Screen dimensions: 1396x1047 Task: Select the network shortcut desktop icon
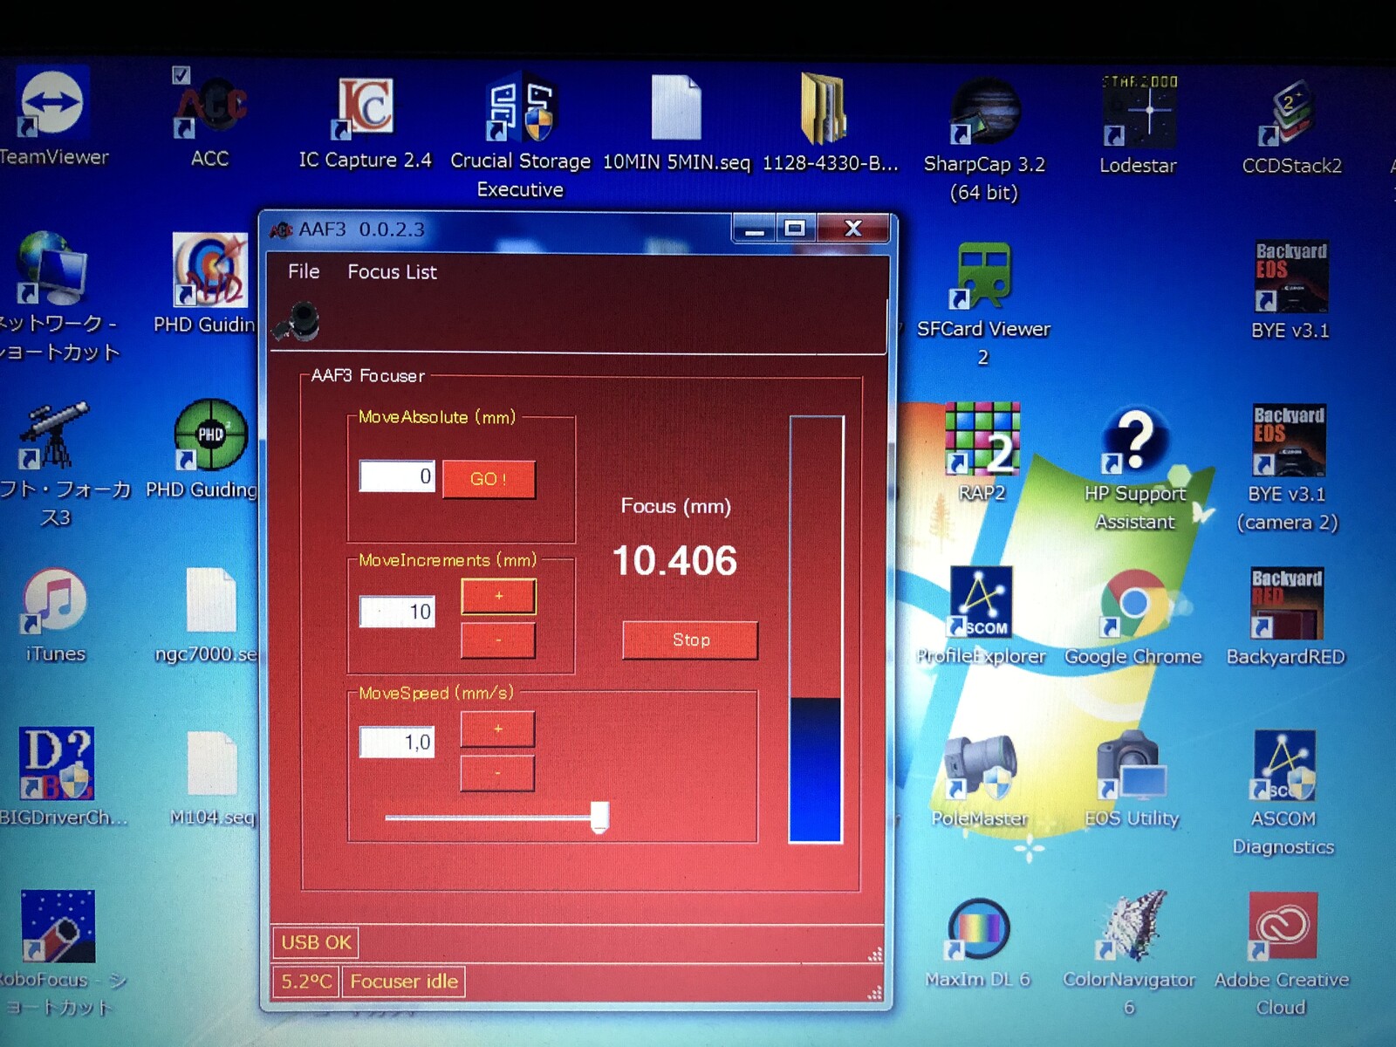click(x=58, y=297)
